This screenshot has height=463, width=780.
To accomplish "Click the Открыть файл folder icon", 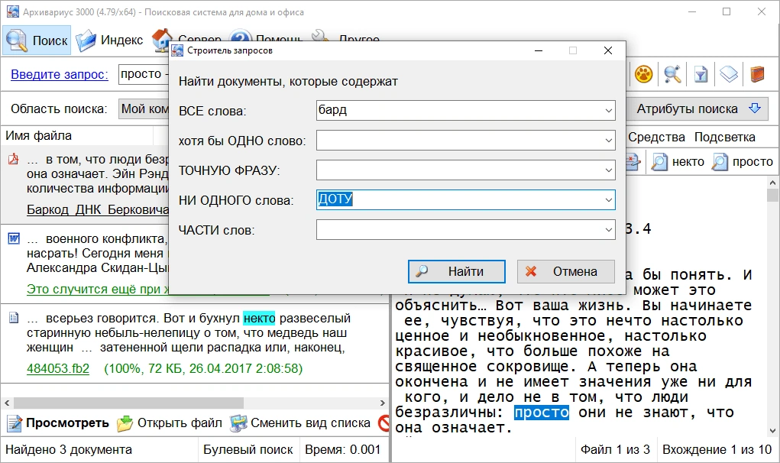I will click(125, 423).
